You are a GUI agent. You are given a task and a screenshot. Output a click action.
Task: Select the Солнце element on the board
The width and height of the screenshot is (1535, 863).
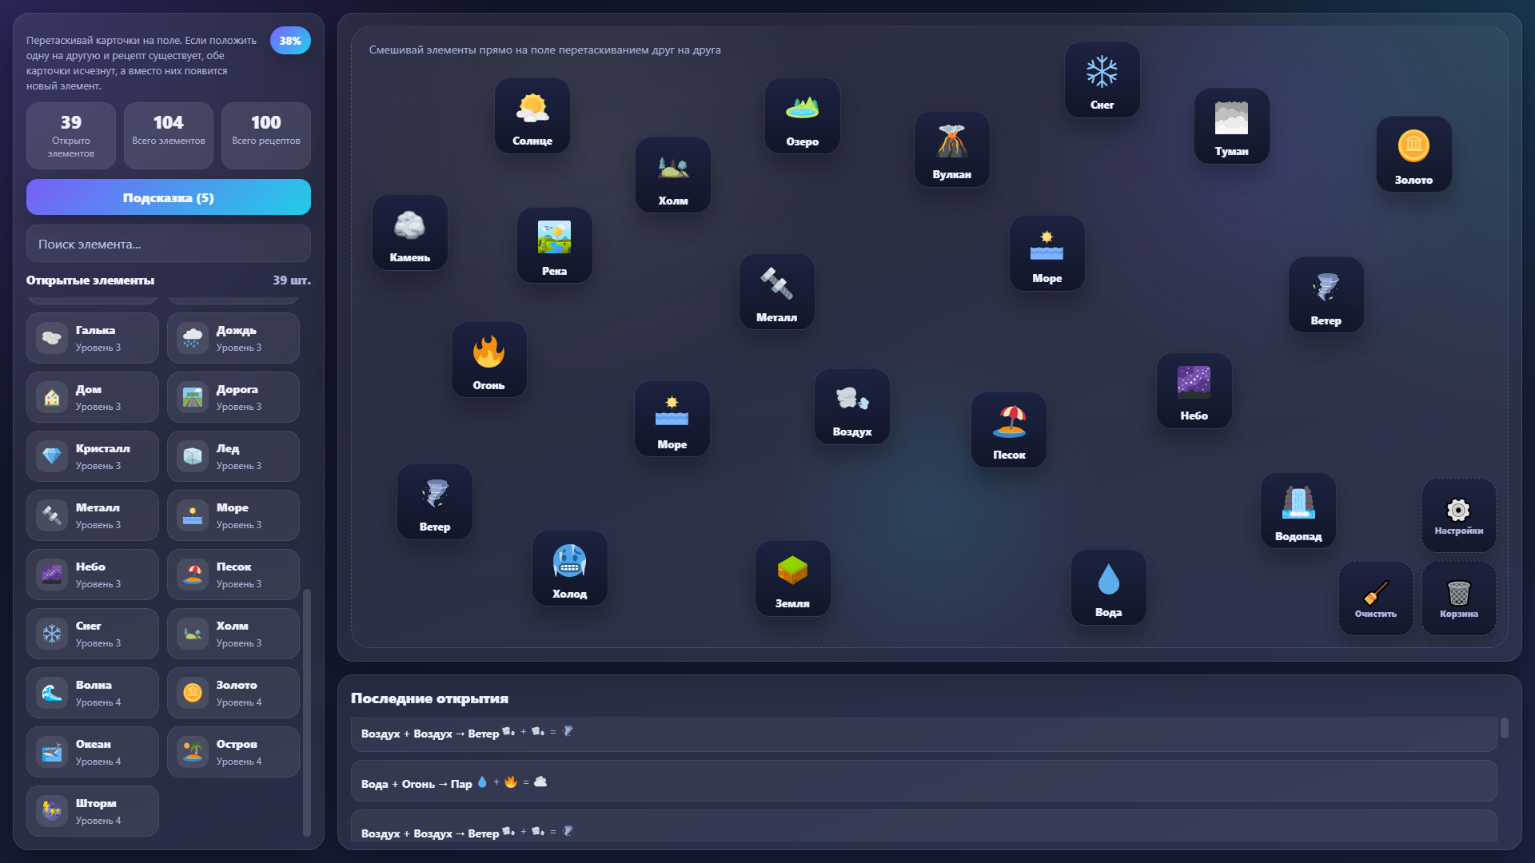pos(532,116)
